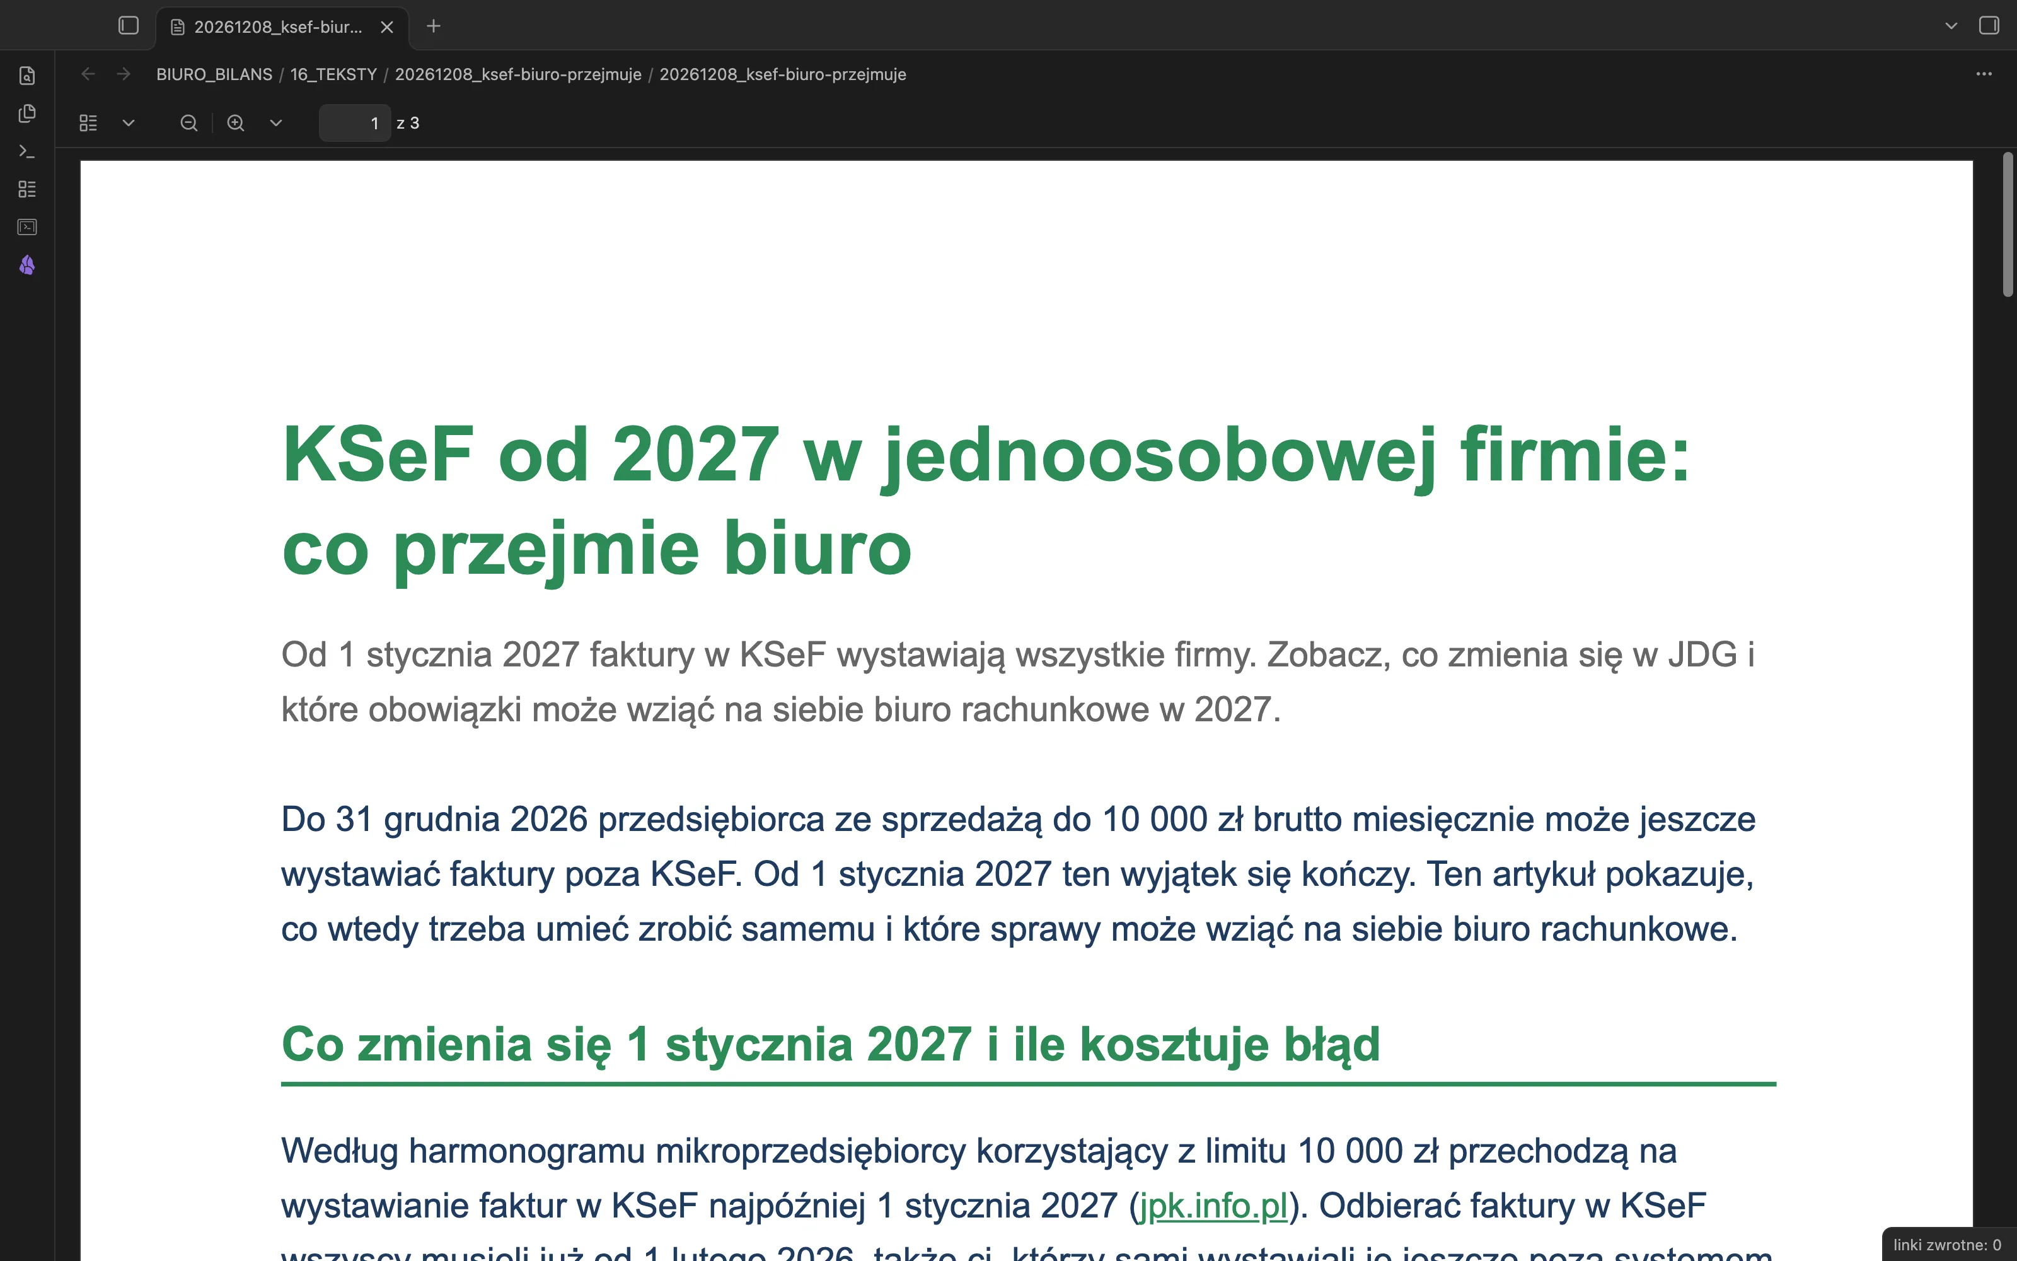Open the 20261208_ksef-biuro-przejmuje folder breadcrumb
Screen dimensions: 2017x1261
[x=517, y=74]
